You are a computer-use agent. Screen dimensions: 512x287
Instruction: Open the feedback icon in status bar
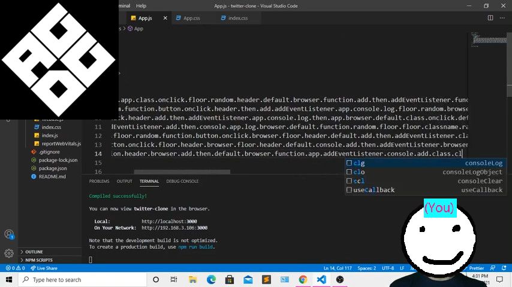pos(493,268)
